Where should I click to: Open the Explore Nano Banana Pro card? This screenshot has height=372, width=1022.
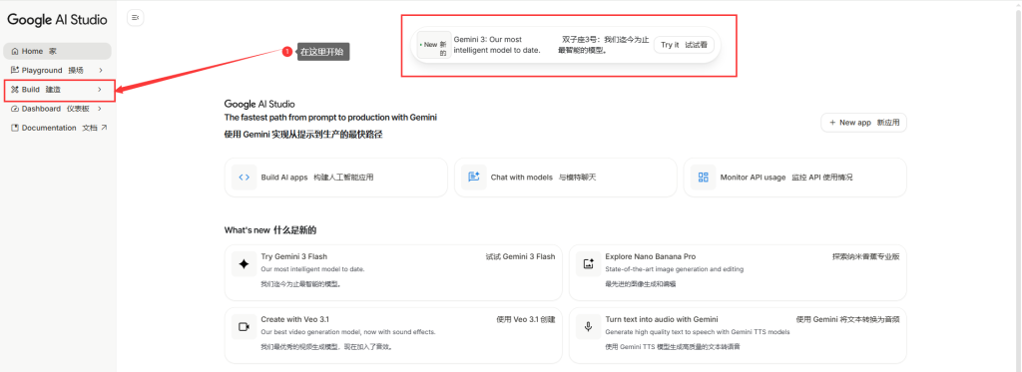738,272
